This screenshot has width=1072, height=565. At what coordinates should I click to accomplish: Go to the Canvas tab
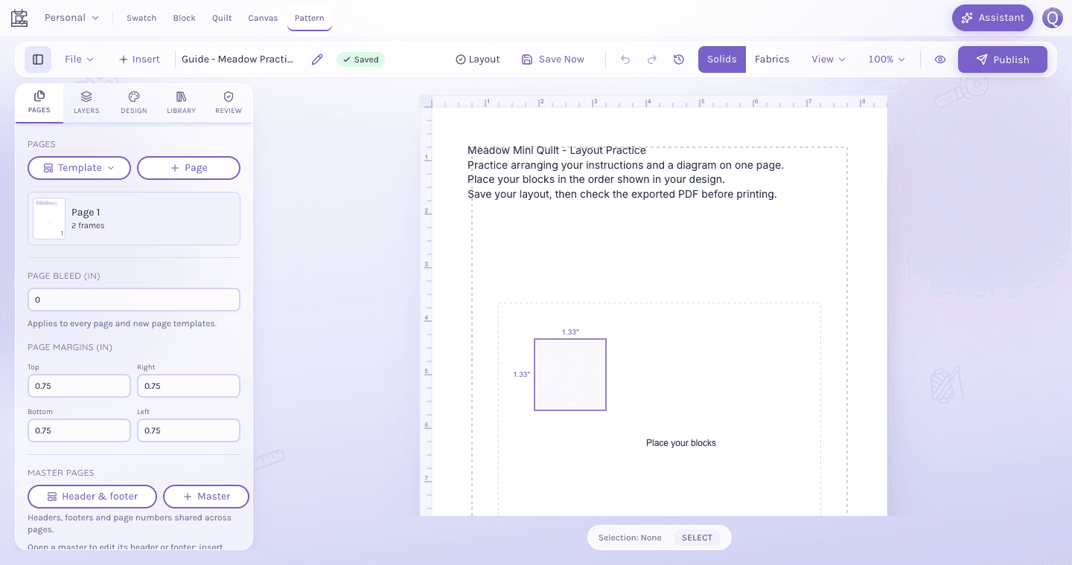pyautogui.click(x=264, y=18)
